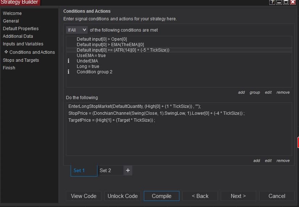Go to the next wizard page
The width and height of the screenshot is (299, 207).
238,196
